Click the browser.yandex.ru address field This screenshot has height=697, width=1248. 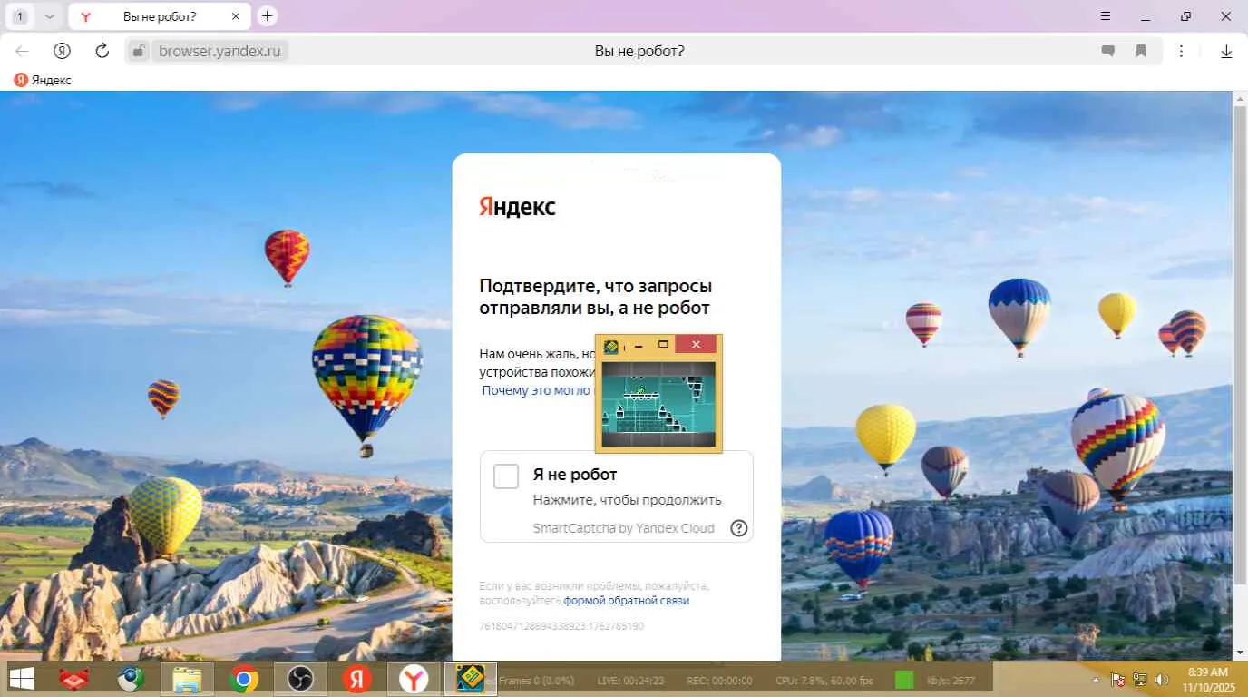coord(219,51)
